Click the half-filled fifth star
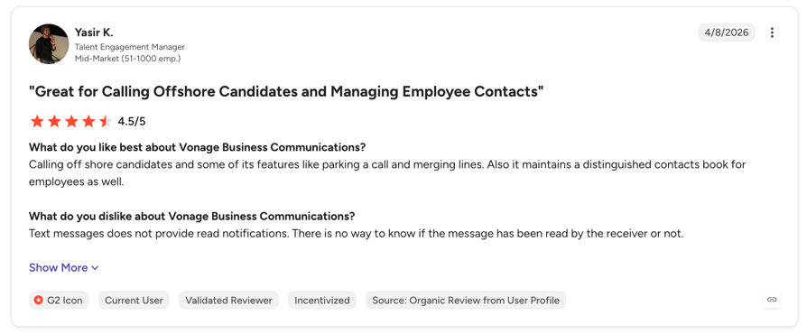807x334 pixels. pyautogui.click(x=106, y=122)
